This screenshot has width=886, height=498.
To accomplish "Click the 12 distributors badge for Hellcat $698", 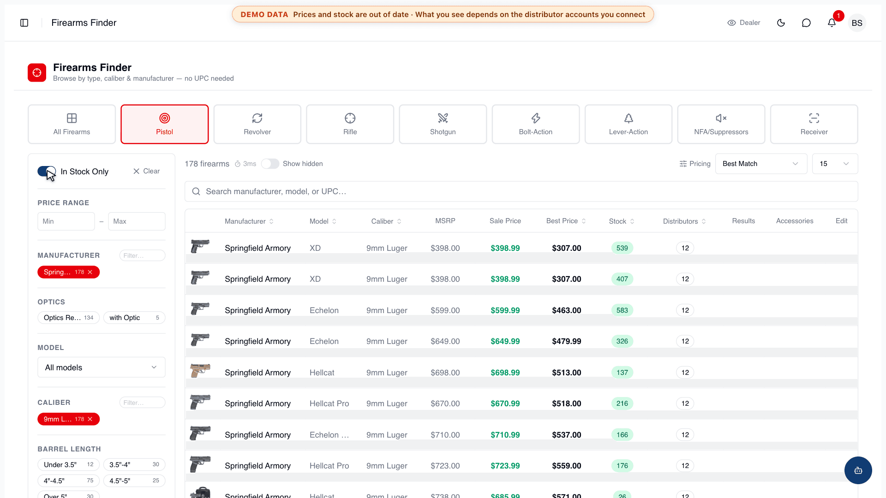I will pyautogui.click(x=685, y=373).
